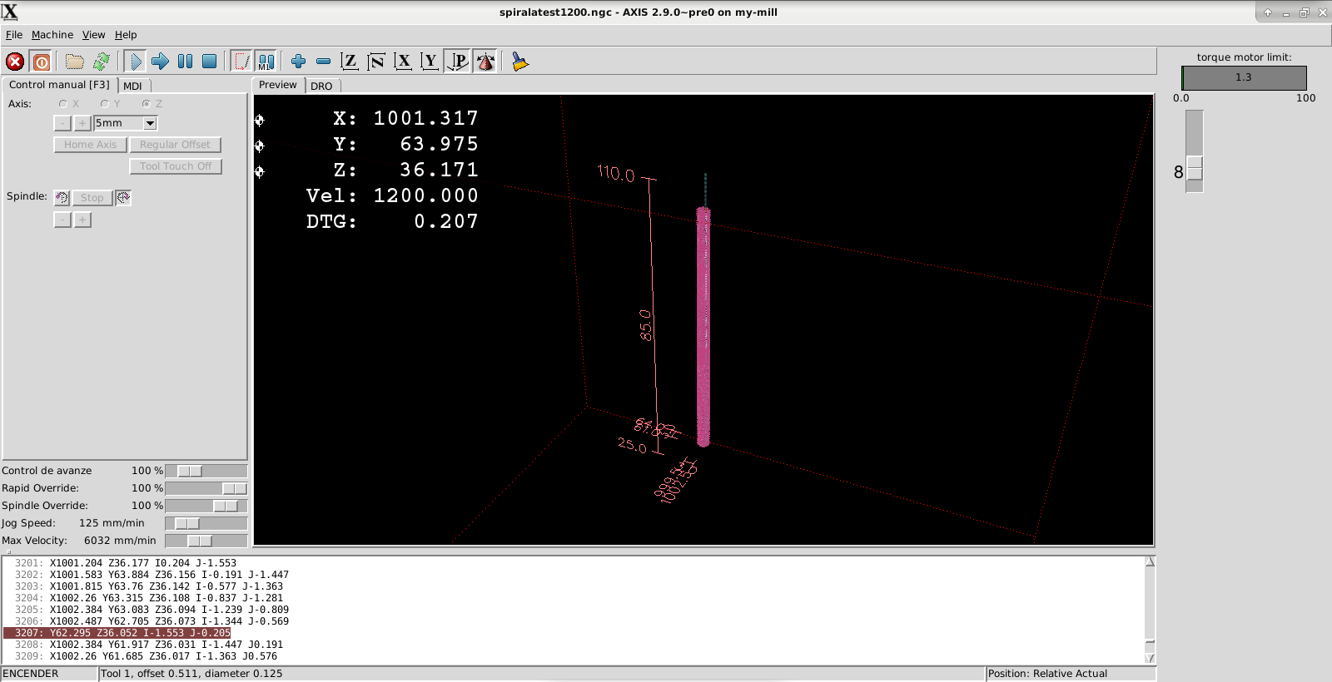
Task: Select perspective view P
Action: click(x=458, y=62)
